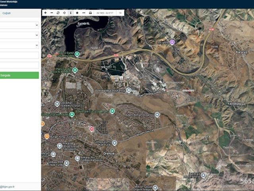The width and height of the screenshot is (254, 191).
Task: Open the first dropdown in sidebar
Action: click(19, 25)
